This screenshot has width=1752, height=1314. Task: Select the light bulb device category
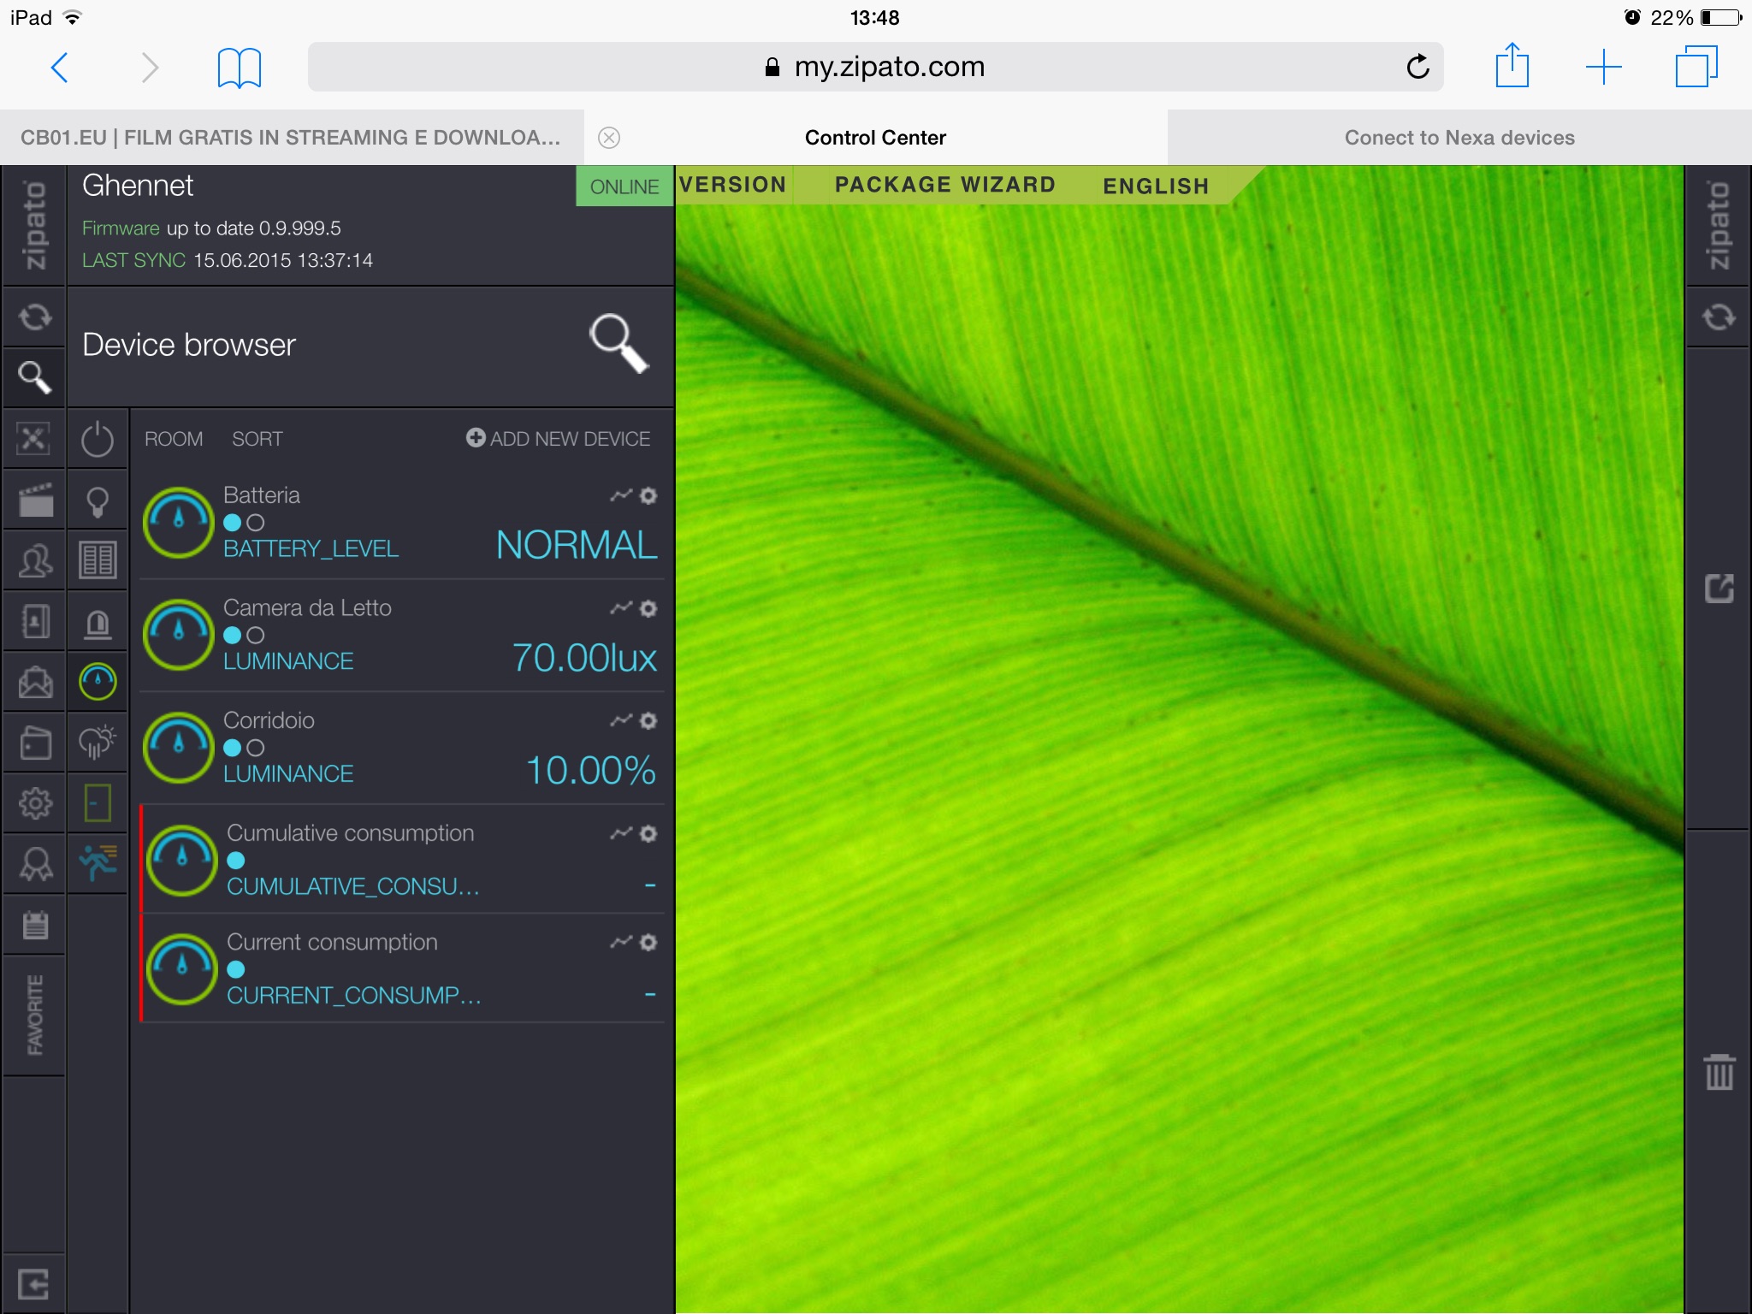(98, 501)
